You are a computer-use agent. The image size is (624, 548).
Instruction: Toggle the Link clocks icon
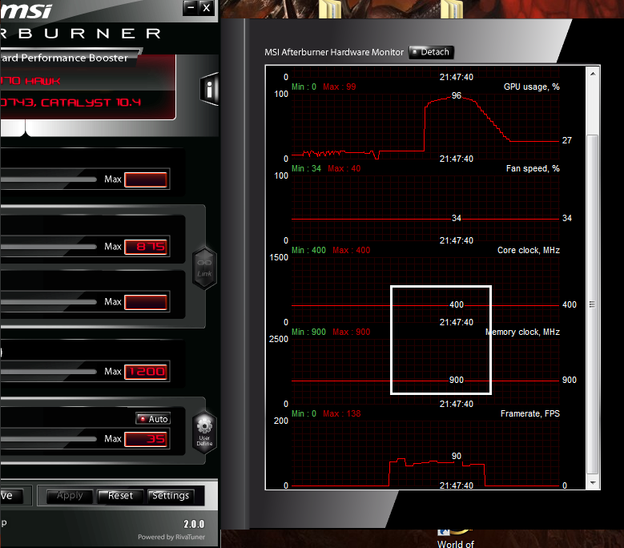pos(204,268)
